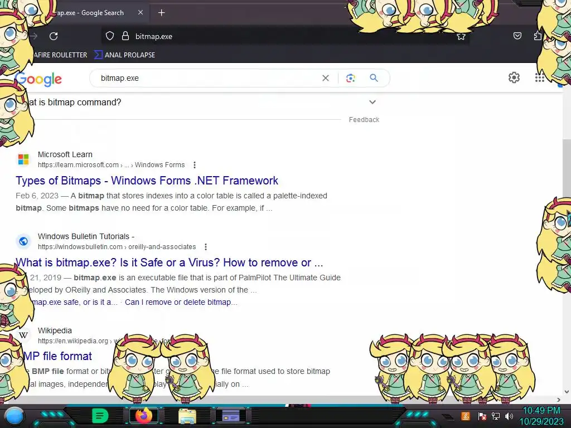Click the Microsoft Learn favicon
The height and width of the screenshot is (428, 571).
coord(23,159)
